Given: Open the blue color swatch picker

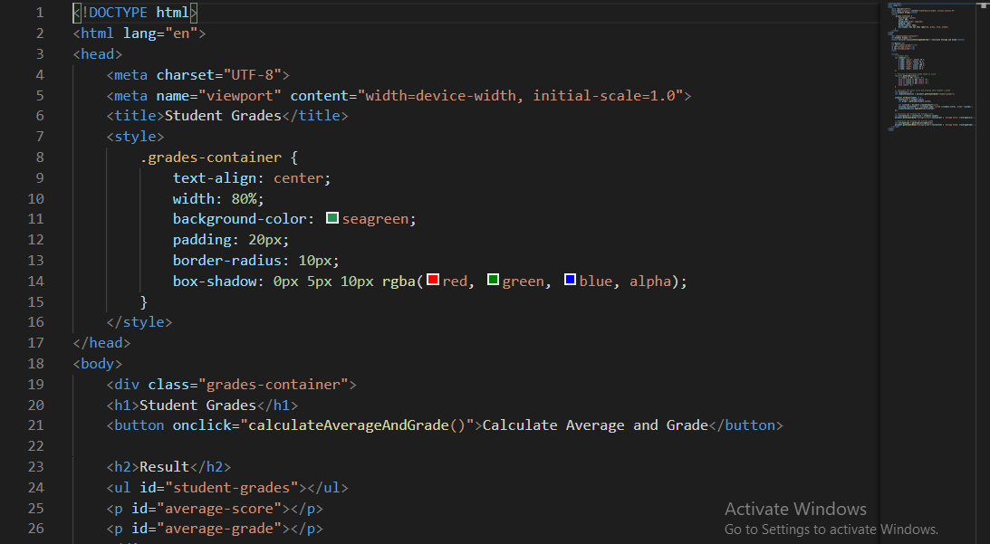Looking at the screenshot, I should pyautogui.click(x=570, y=280).
